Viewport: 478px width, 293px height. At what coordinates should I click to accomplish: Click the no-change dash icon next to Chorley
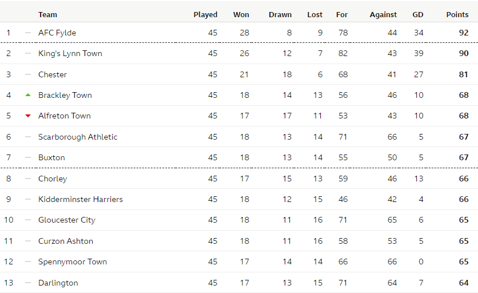click(x=28, y=179)
